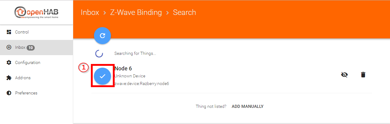Viewport: 390px width, 124px height.
Task: Delete Node 6 using the trash icon
Action: pos(363,75)
